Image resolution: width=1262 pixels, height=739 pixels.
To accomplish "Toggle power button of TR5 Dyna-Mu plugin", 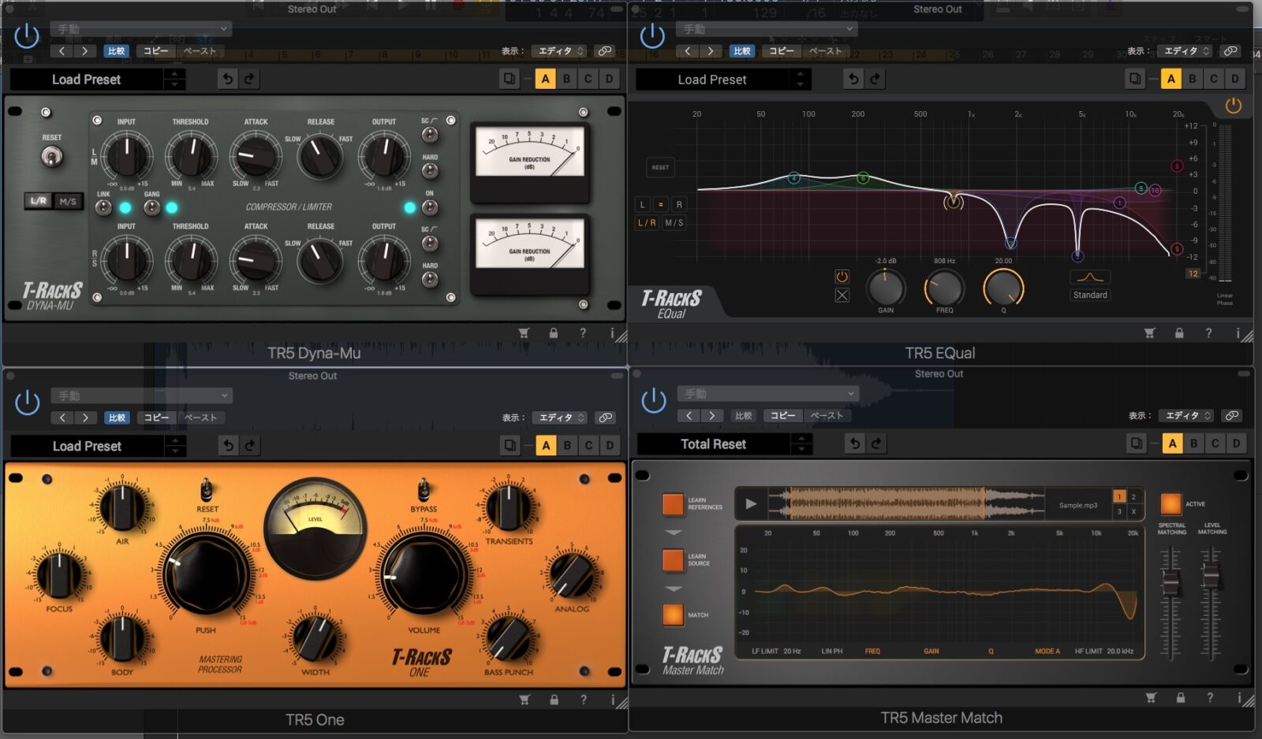I will [27, 35].
